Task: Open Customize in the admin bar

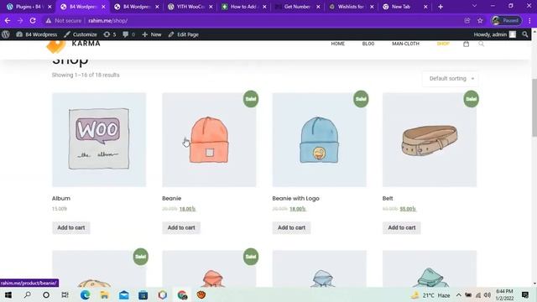Action: (81, 34)
